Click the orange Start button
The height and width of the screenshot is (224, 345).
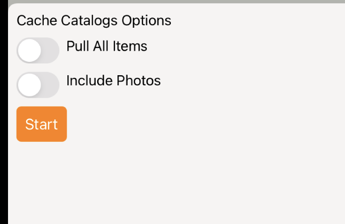point(42,124)
